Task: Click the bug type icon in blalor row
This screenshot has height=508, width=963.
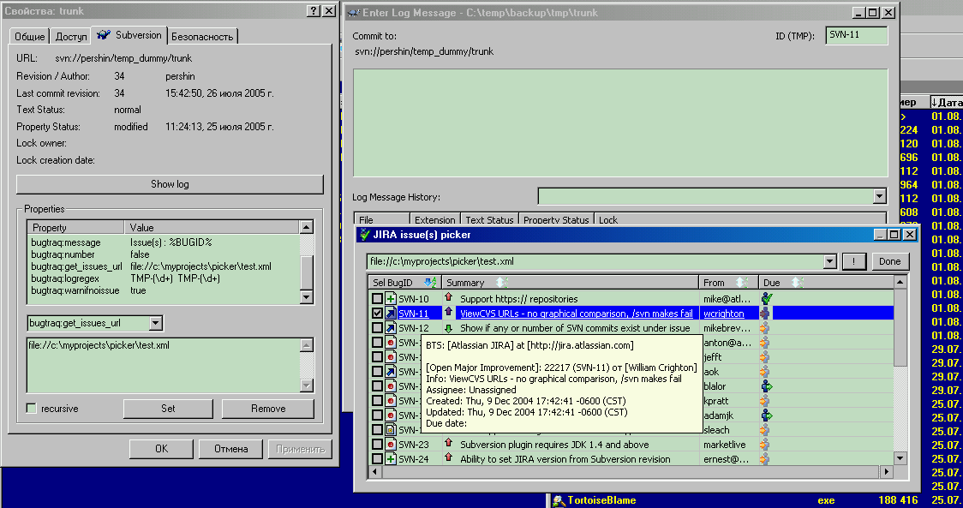Action: pos(391,386)
